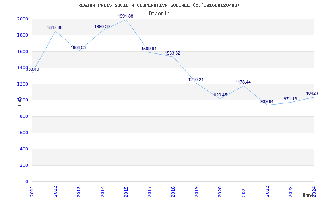Click the 2023 x-axis year label
This screenshot has width=318, height=199.
click(291, 191)
